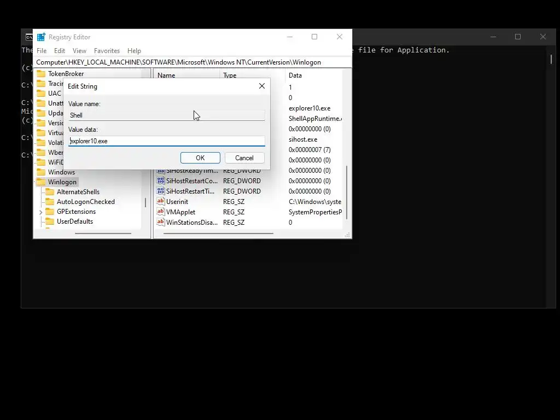The width and height of the screenshot is (560, 420).
Task: Click the UAC folder icon
Action: tap(42, 93)
